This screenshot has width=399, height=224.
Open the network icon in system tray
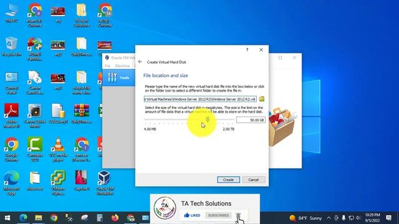[x=351, y=218]
